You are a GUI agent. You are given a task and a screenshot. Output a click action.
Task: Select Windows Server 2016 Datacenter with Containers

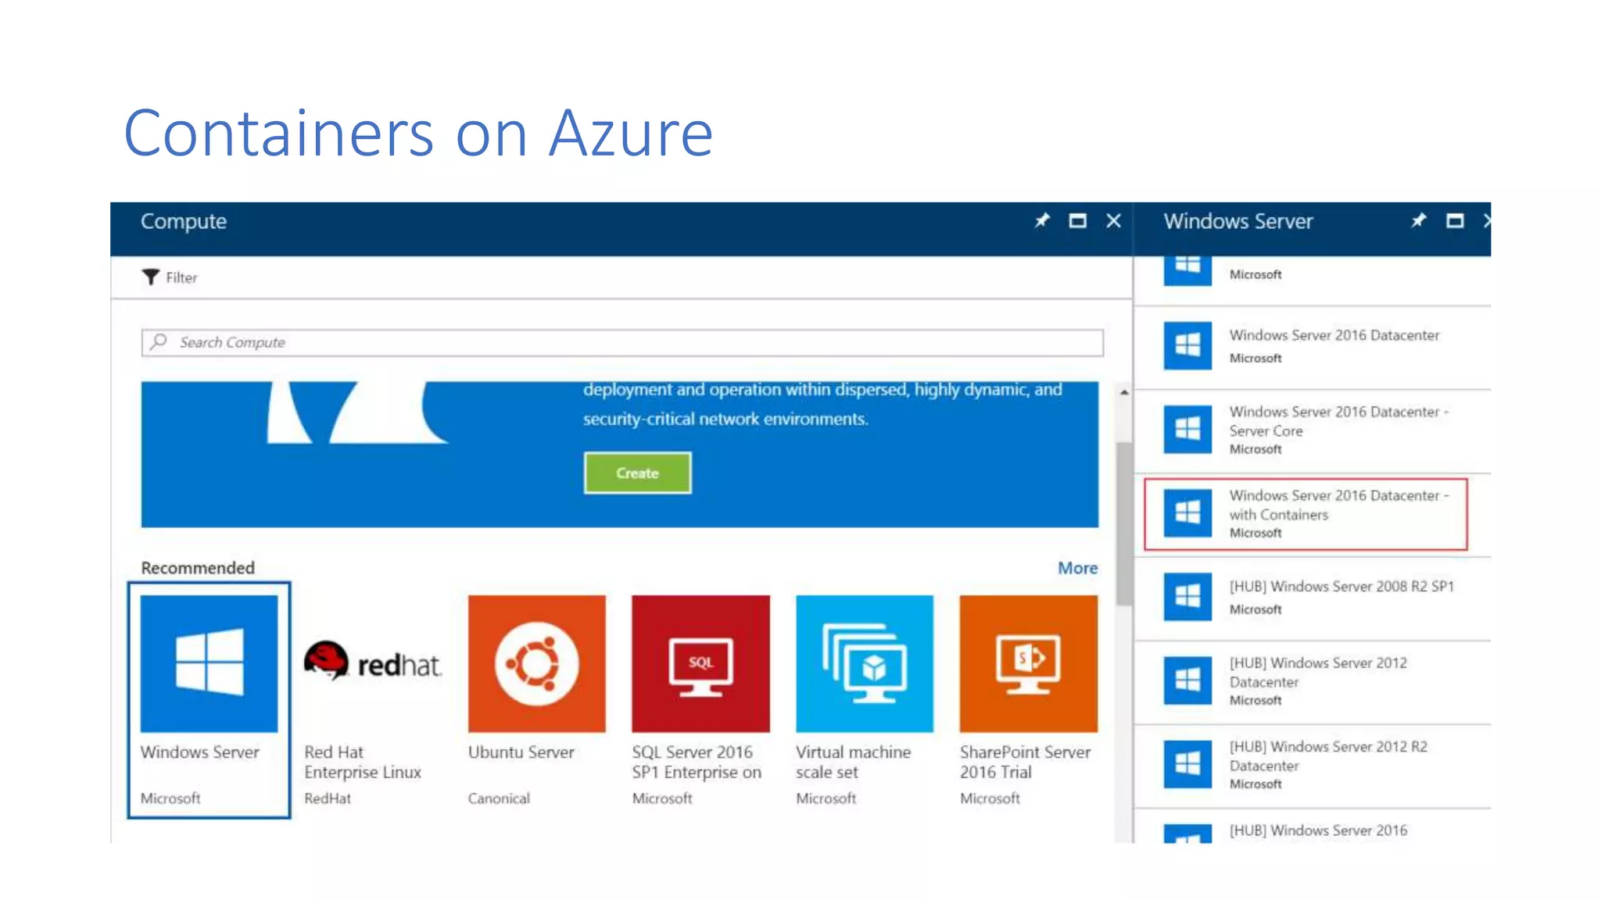[1306, 514]
